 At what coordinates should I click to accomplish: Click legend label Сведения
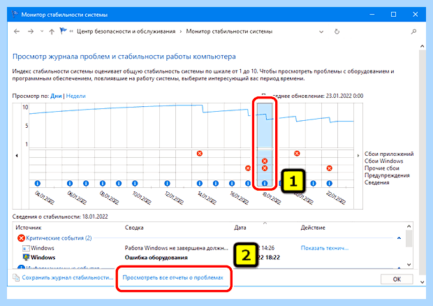click(376, 182)
